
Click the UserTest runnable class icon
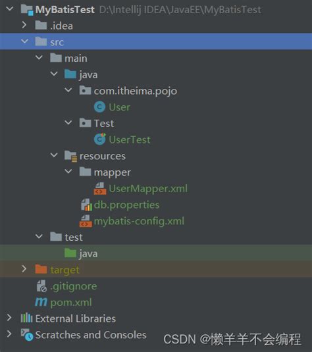[x=100, y=139]
